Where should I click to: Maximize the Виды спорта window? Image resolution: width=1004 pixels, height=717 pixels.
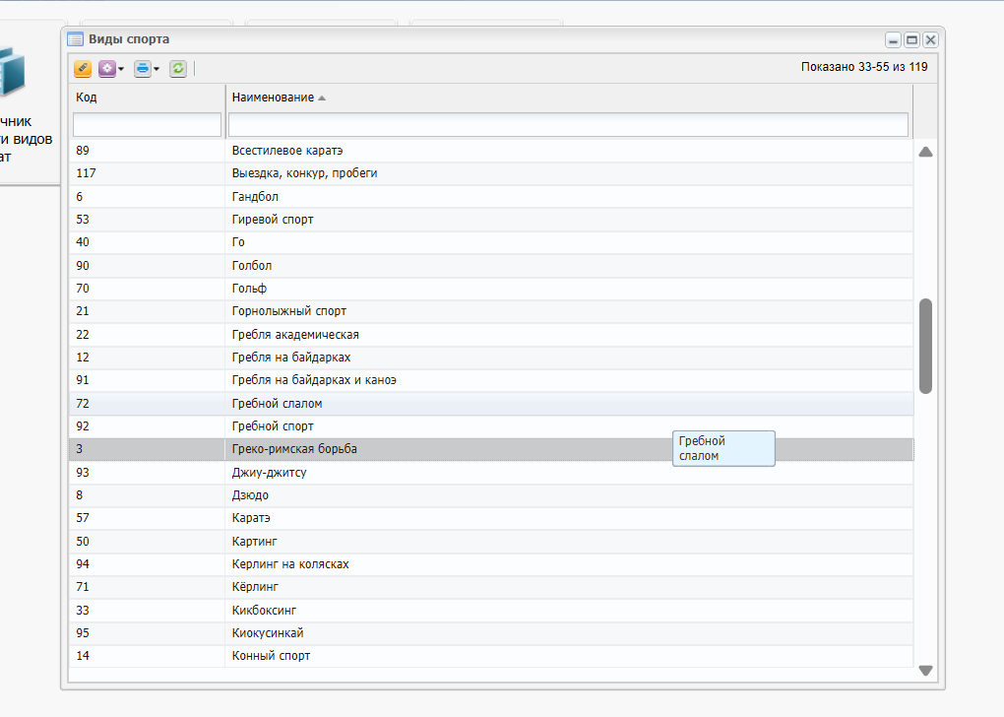point(911,39)
